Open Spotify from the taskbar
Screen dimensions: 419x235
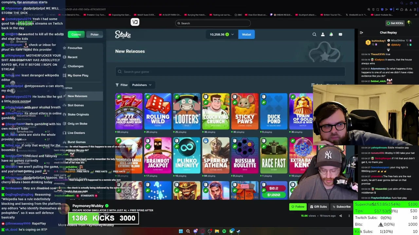pos(224,231)
